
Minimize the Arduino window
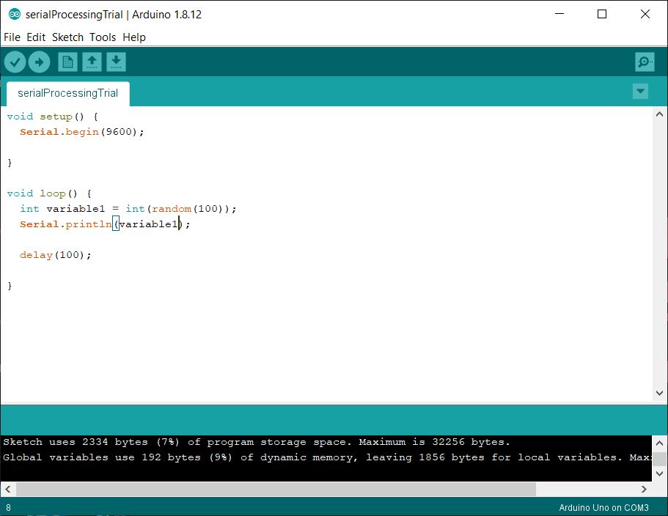559,14
